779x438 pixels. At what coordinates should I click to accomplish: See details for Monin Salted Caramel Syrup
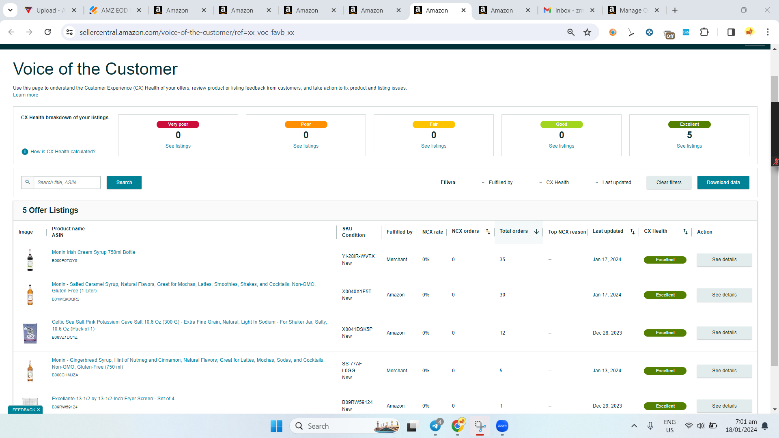724,295
